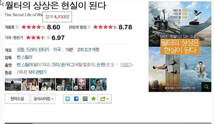This screenshot has width=214, height=124.
Task: Expand the share options dropdown arrow
Action: click(108, 99)
